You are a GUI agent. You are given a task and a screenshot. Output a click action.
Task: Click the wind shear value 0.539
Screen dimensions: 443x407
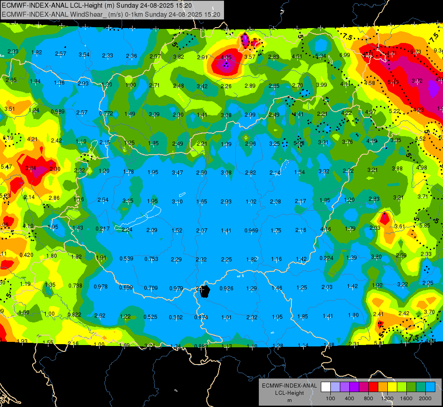pyautogui.click(x=126, y=258)
